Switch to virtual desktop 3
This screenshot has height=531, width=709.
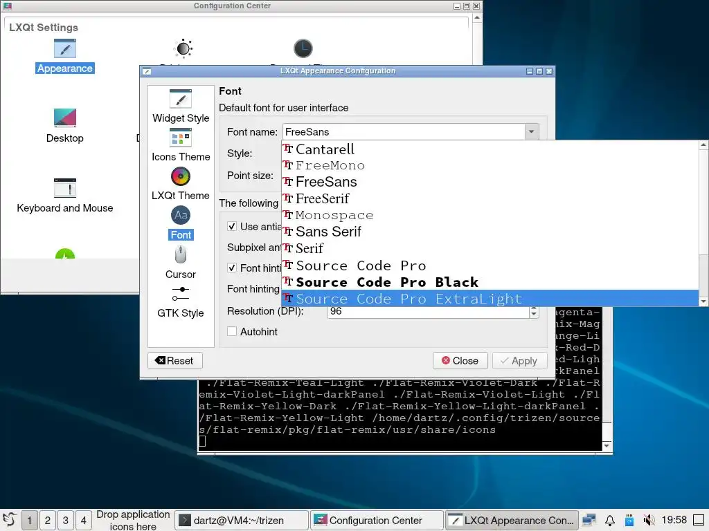click(x=66, y=520)
